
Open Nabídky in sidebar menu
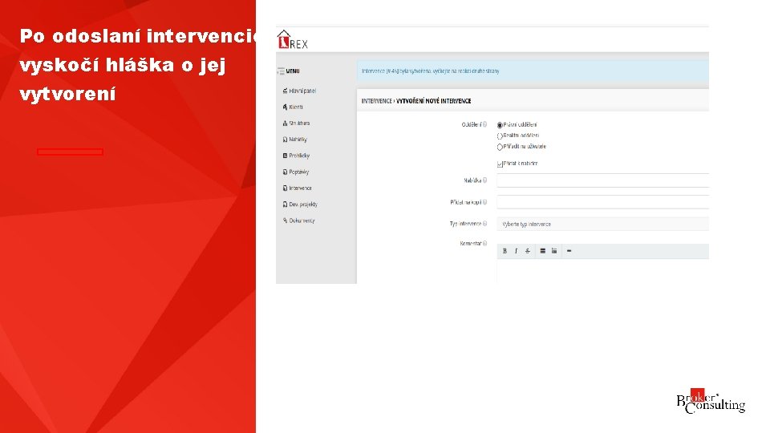pyautogui.click(x=294, y=140)
